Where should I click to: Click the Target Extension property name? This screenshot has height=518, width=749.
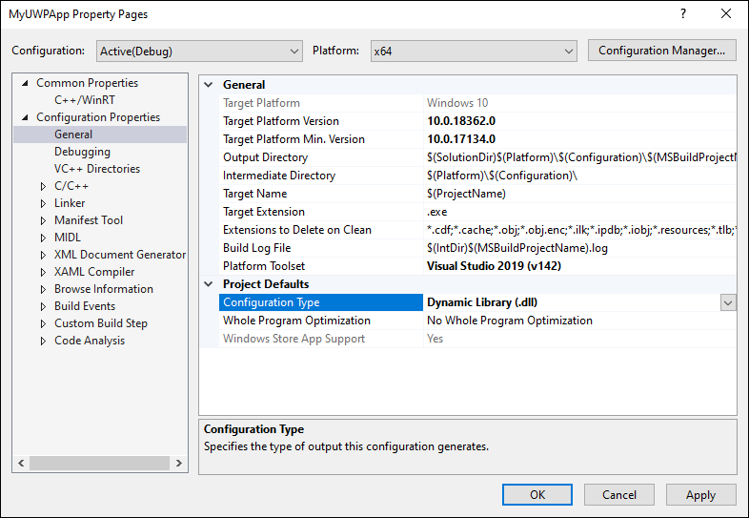click(264, 212)
